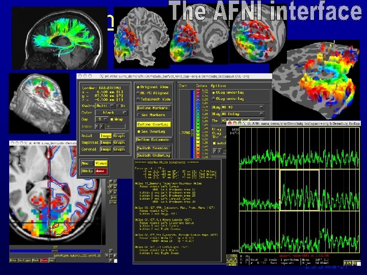Click the graph window B title bar
This screenshot has height=275, width=367.
click(x=294, y=123)
